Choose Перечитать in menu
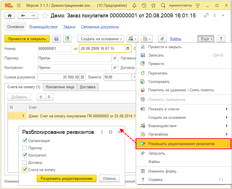 tap(183, 73)
